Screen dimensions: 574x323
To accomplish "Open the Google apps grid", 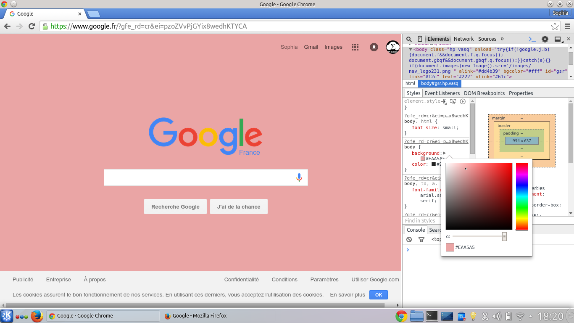I will (x=355, y=47).
